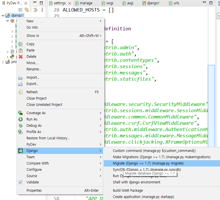Select Close Unrelated Project
This screenshot has height=200, width=220.
(61, 105)
